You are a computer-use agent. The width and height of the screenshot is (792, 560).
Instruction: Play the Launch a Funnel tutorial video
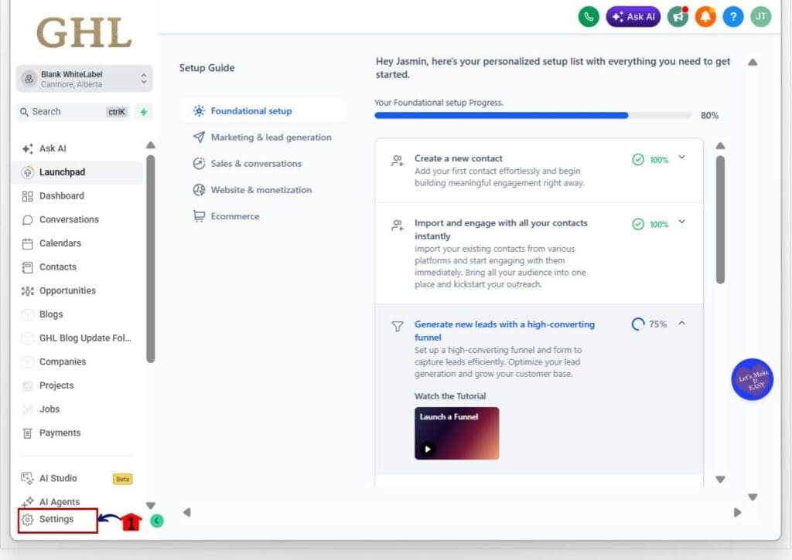[x=427, y=449]
